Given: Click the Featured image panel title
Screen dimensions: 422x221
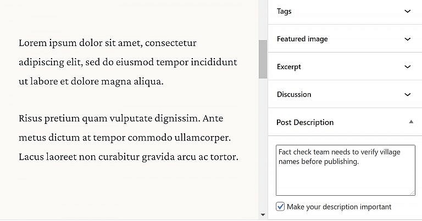Looking at the screenshot, I should tap(302, 39).
